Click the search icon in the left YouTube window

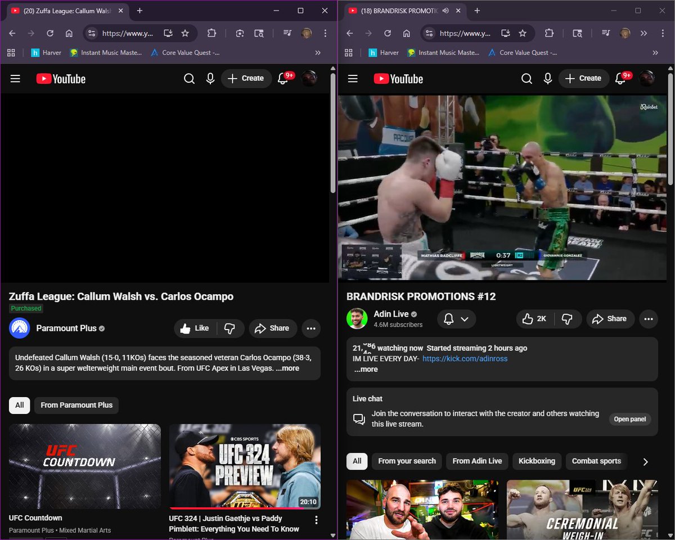coord(189,79)
